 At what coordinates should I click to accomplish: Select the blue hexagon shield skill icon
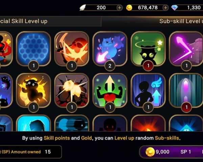click(x=33, y=49)
